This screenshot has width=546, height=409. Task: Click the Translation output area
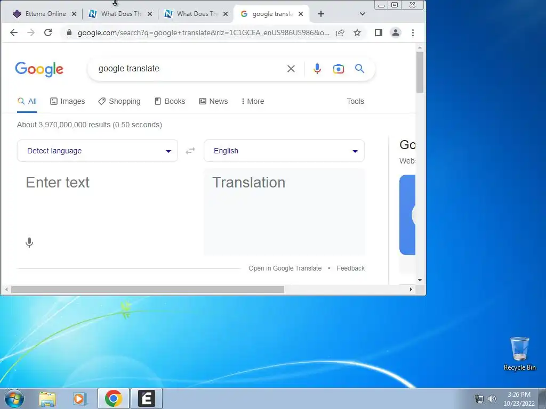coord(284,212)
